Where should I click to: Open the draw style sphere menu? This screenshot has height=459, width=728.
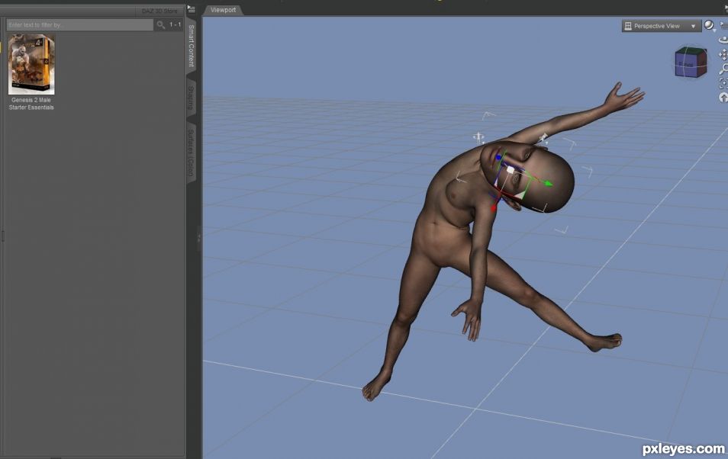point(710,26)
